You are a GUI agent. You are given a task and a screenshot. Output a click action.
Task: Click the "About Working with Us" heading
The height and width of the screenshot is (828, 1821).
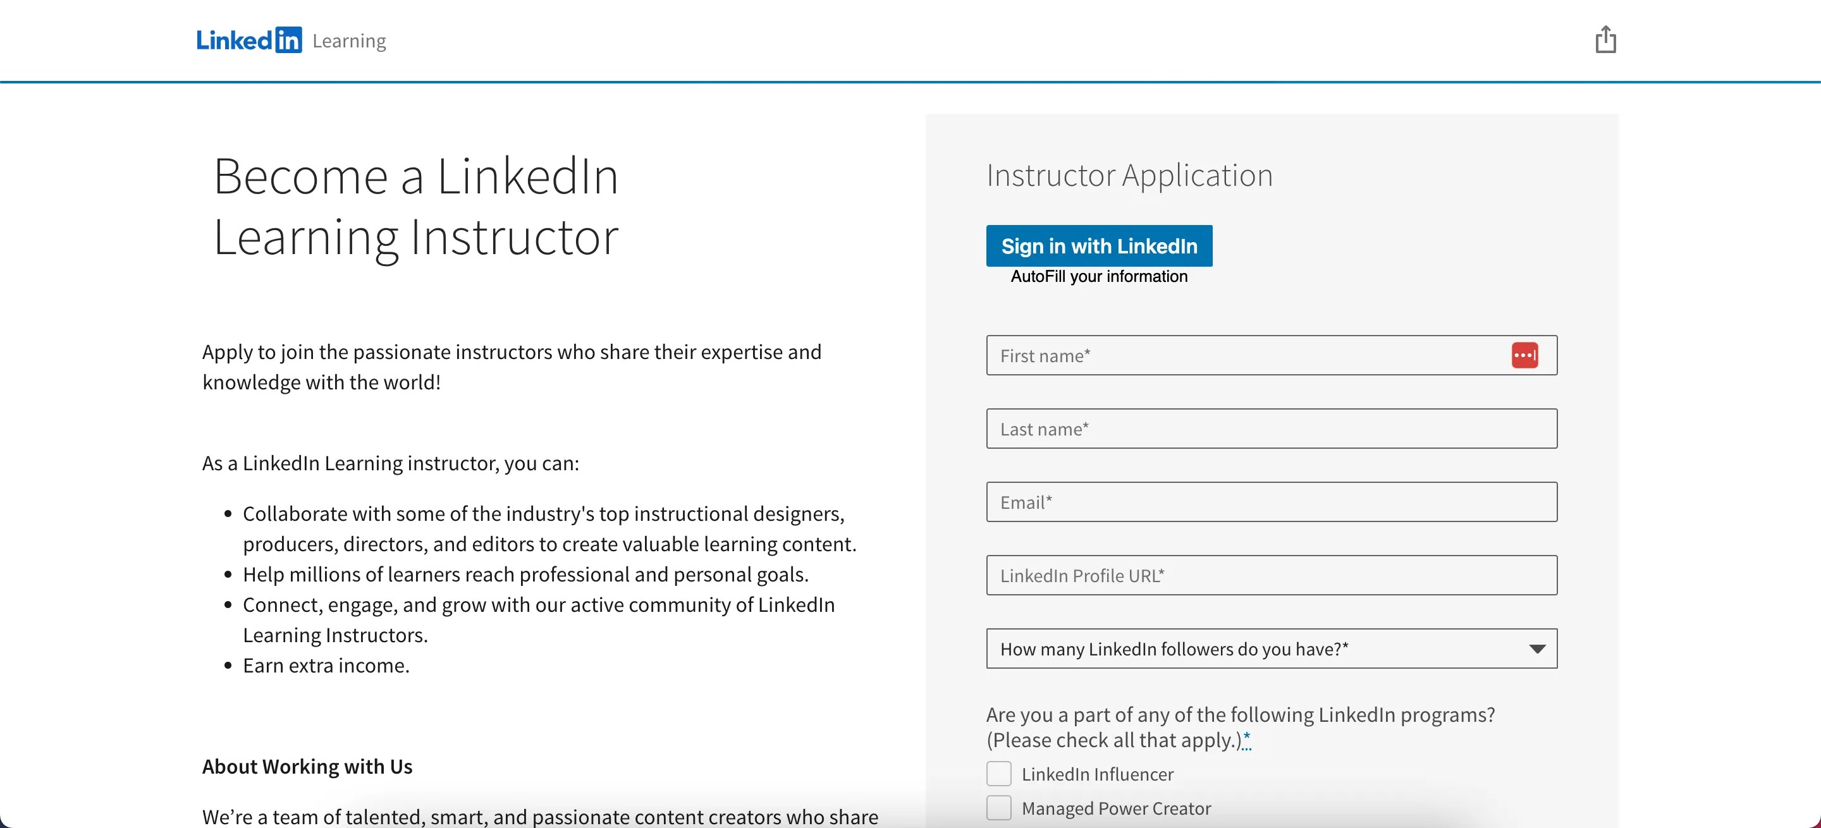[307, 766]
